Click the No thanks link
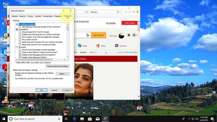 [x=111, y=23]
